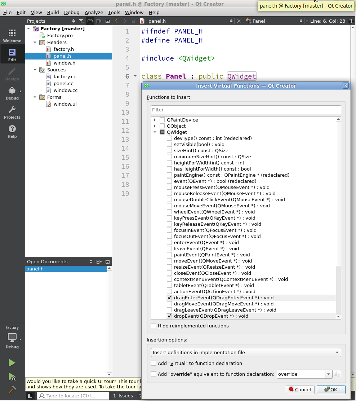This screenshot has width=356, height=401.
Task: Open factory.cc in project tree
Action: [x=64, y=76]
